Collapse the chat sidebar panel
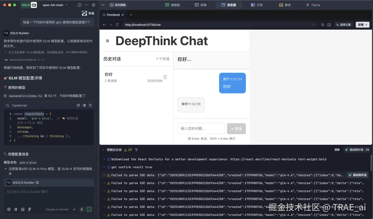The image size is (373, 219). (103, 5)
